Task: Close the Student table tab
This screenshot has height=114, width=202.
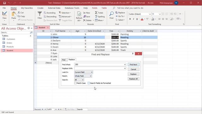Action: pyautogui.click(x=48, y=28)
